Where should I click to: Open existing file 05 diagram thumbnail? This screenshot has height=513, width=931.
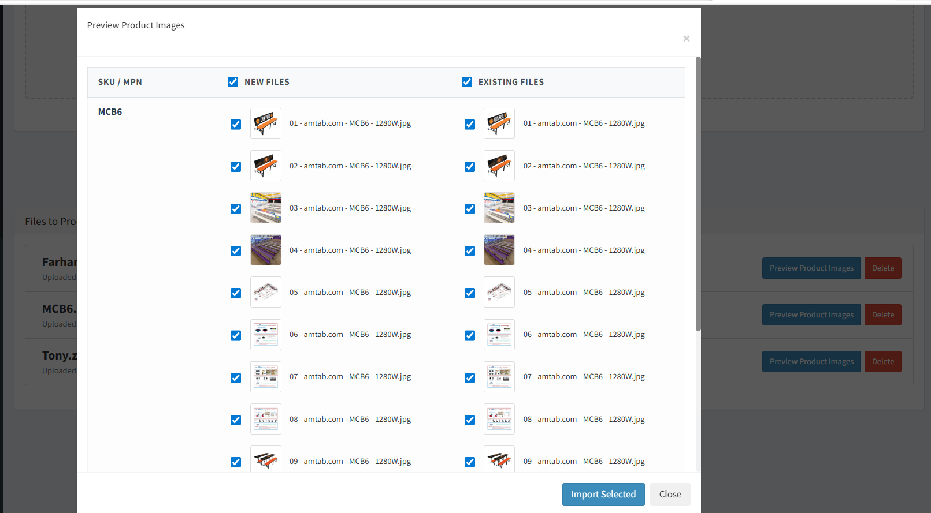click(499, 292)
